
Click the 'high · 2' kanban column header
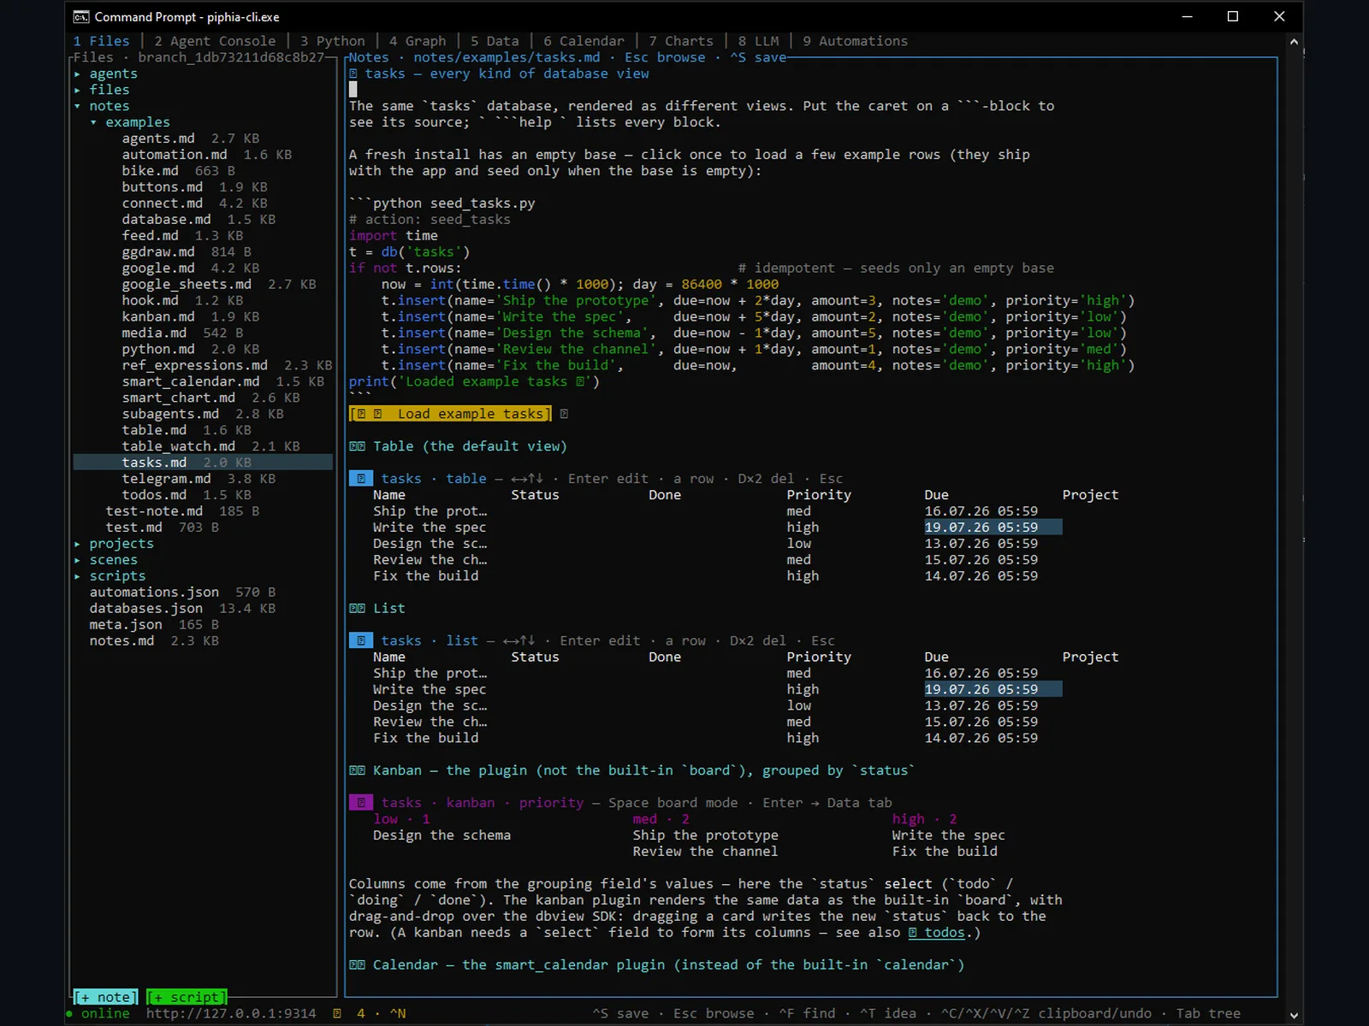pyautogui.click(x=925, y=819)
